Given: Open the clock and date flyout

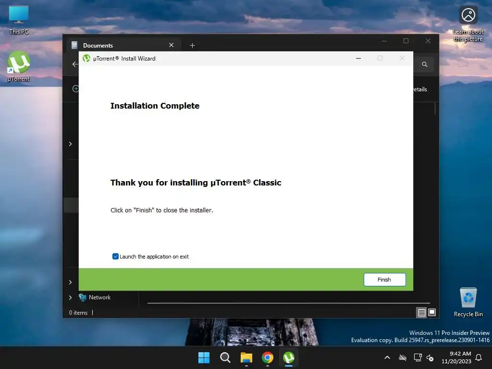Looking at the screenshot, I should click(x=456, y=357).
